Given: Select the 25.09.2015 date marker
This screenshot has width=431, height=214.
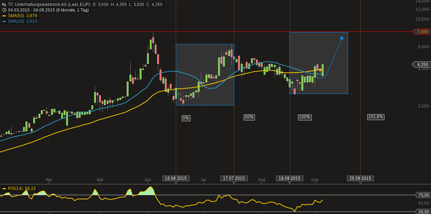Looking at the screenshot, I should pos(360,178).
